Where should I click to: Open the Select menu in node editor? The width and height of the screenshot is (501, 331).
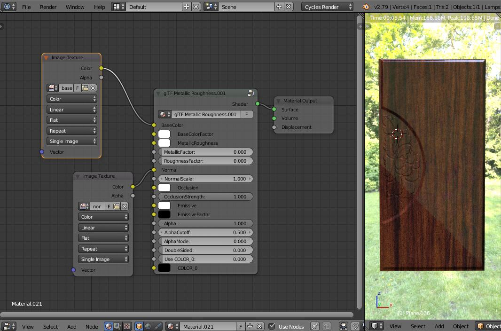pos(50,326)
